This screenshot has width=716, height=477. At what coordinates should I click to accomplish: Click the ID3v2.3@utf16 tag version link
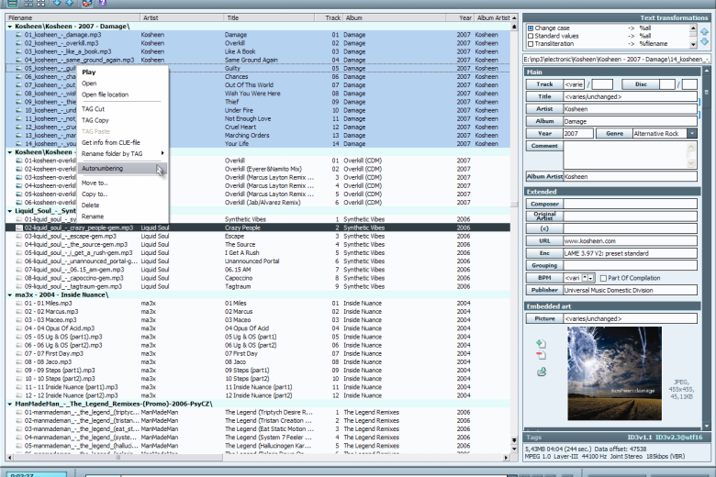click(x=678, y=438)
